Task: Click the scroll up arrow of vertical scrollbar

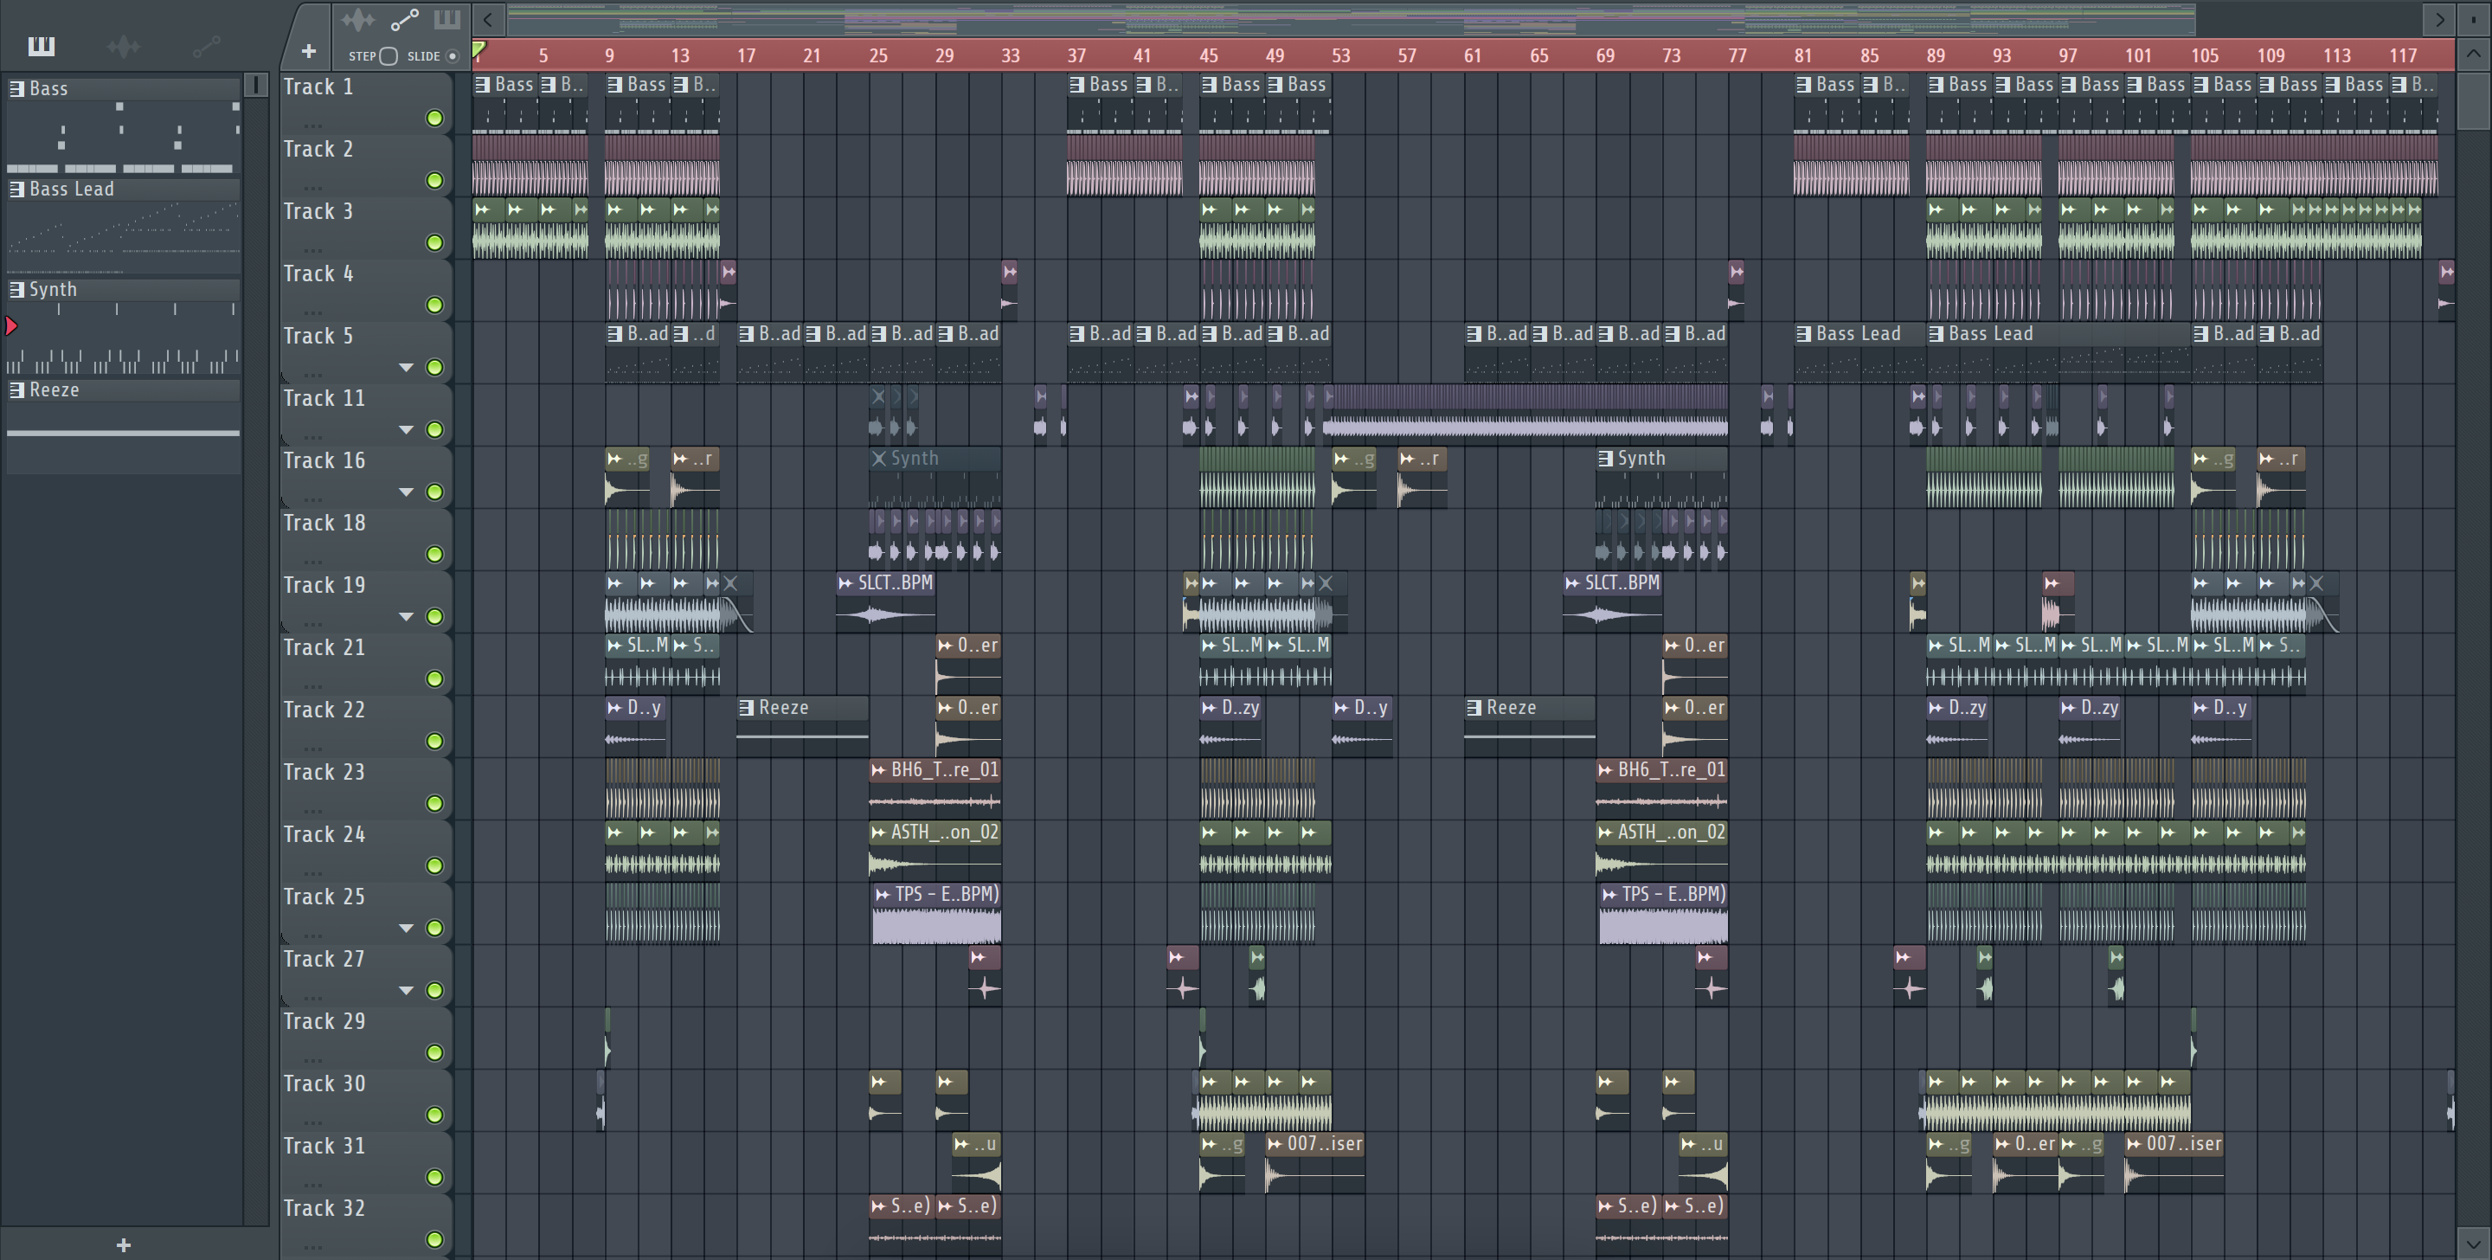Action: coord(2473,54)
